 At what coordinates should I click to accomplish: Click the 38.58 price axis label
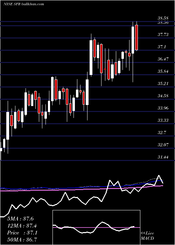pos(163,19)
